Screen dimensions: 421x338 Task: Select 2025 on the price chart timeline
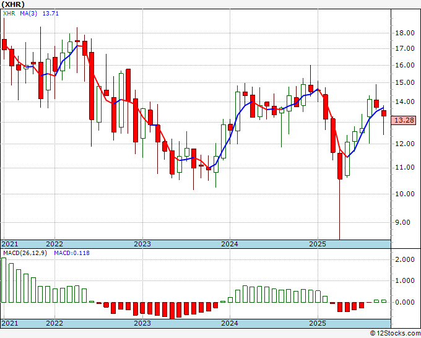(318, 244)
